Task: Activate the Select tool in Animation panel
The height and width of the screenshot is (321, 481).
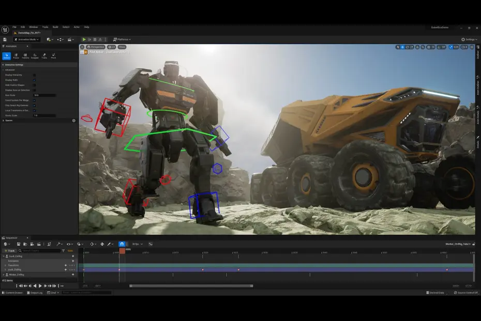Action: point(6,56)
